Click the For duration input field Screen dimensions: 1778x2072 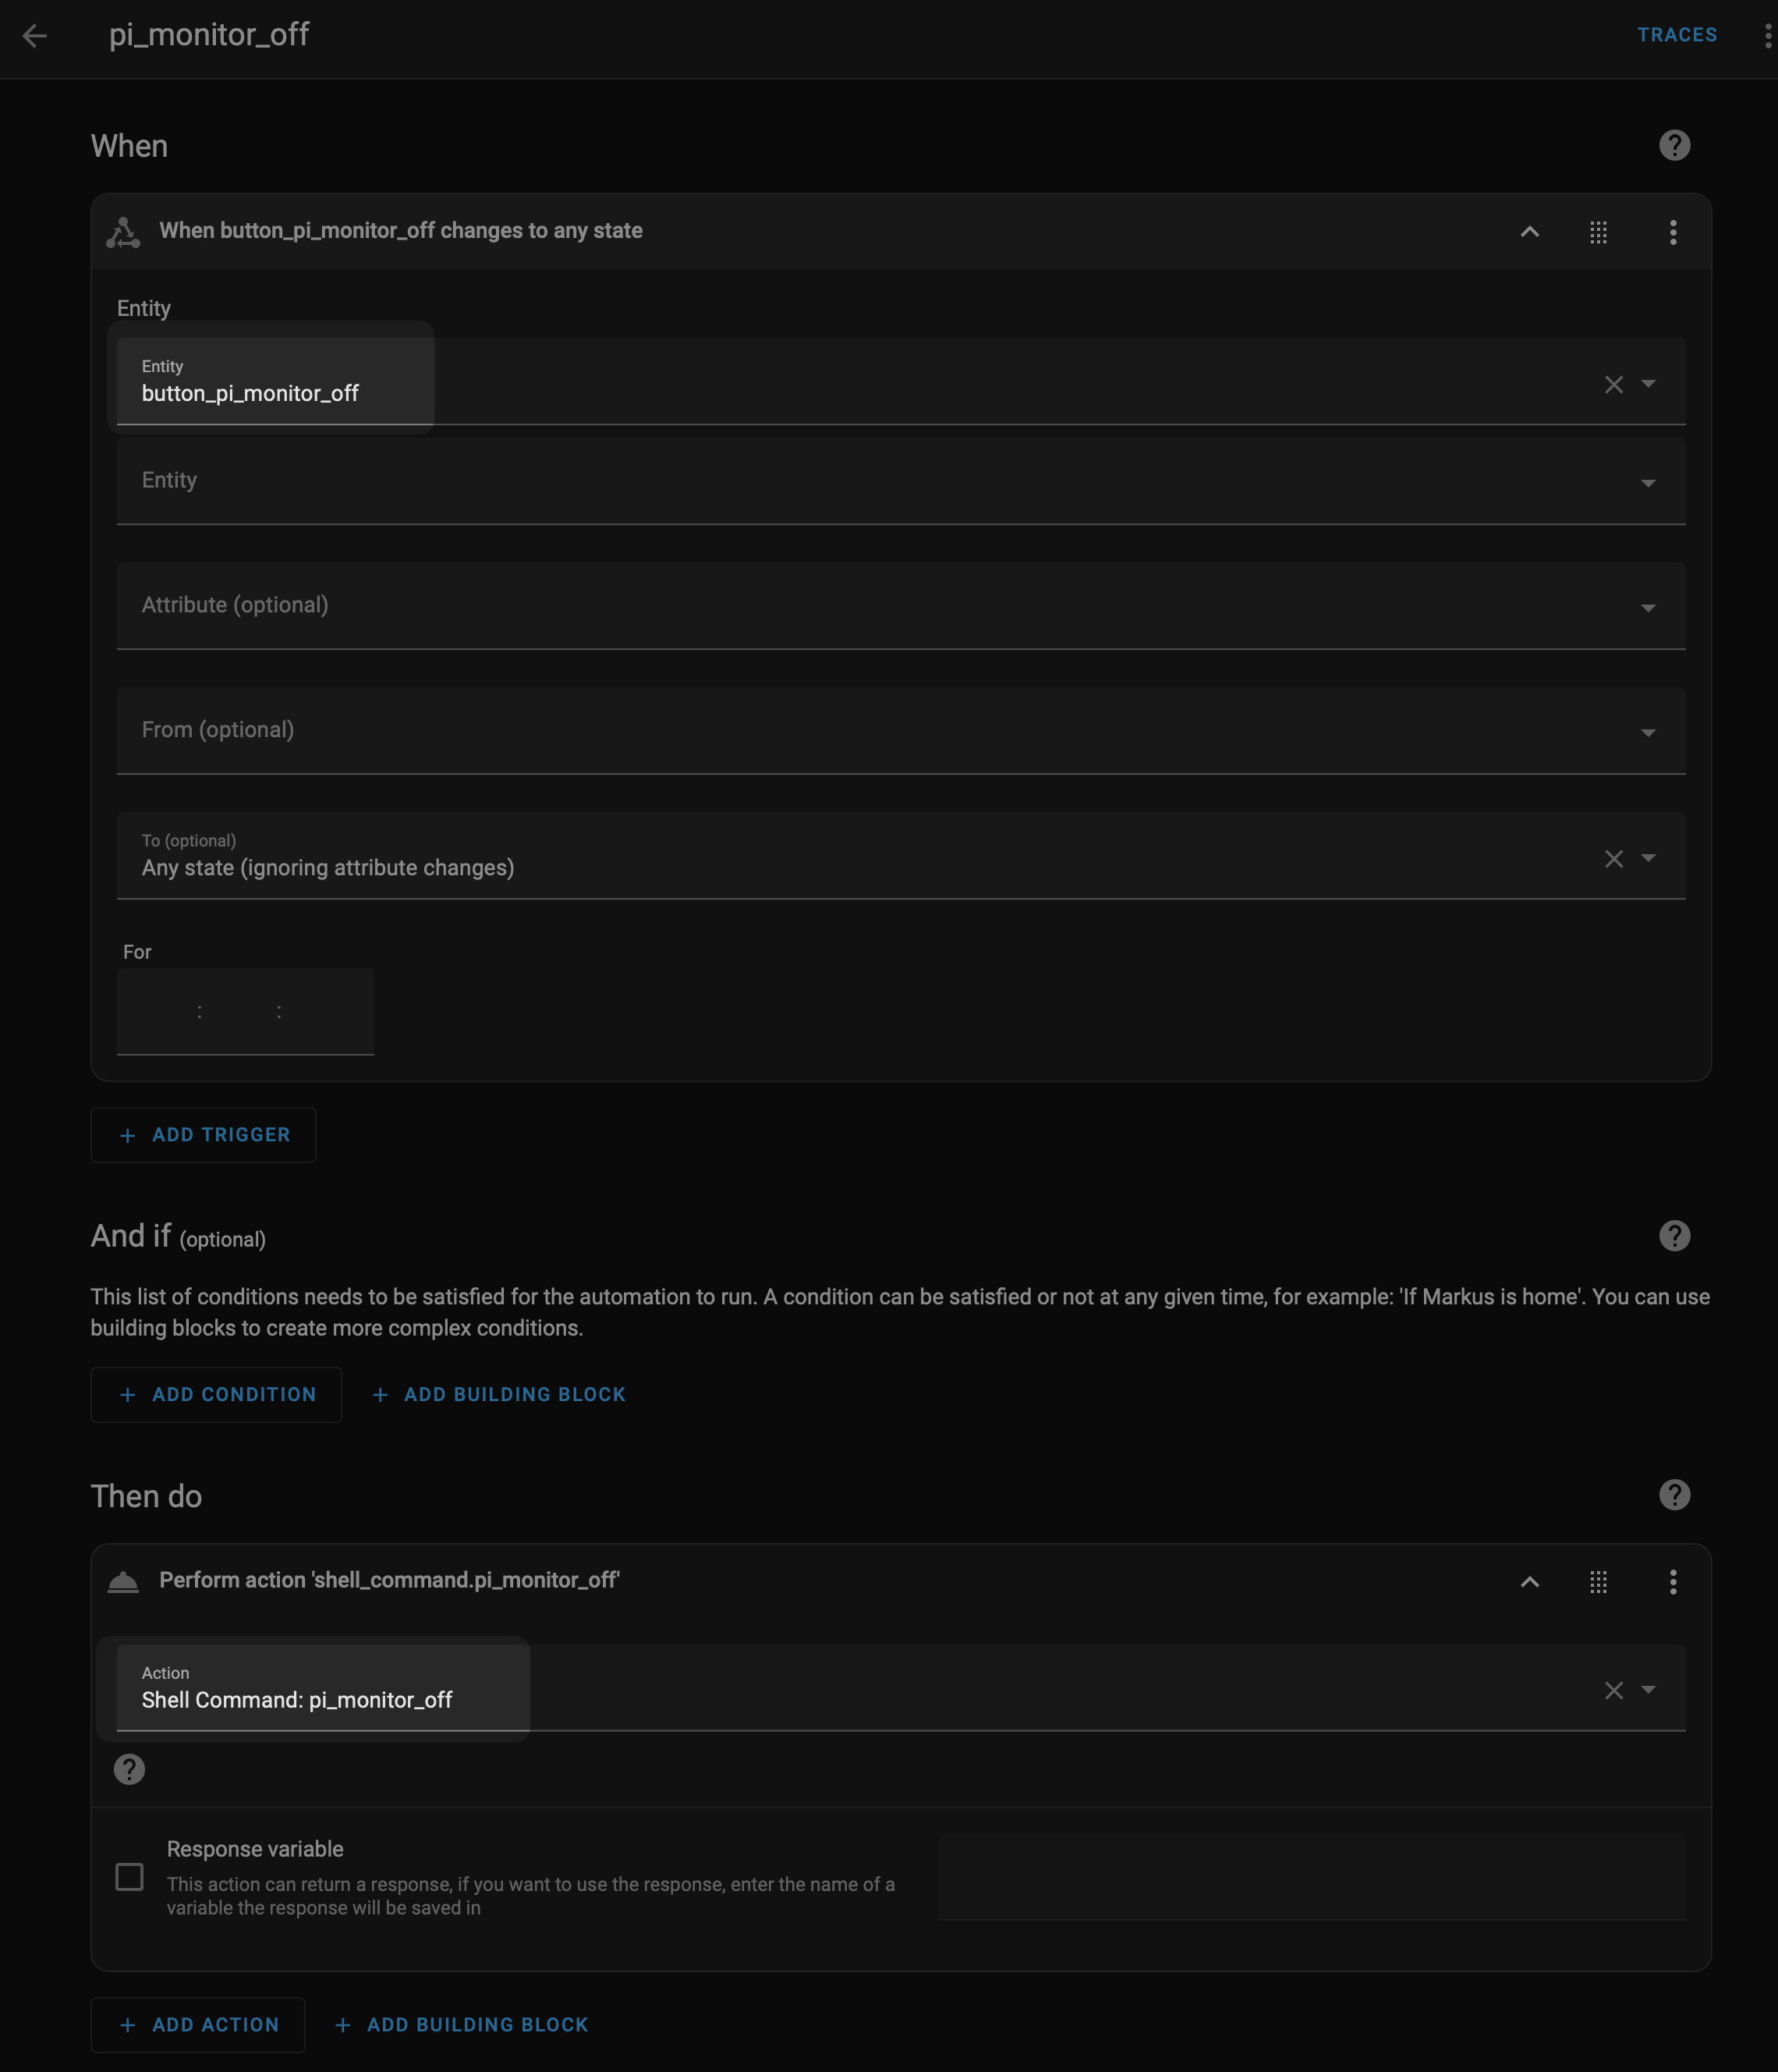[245, 1011]
